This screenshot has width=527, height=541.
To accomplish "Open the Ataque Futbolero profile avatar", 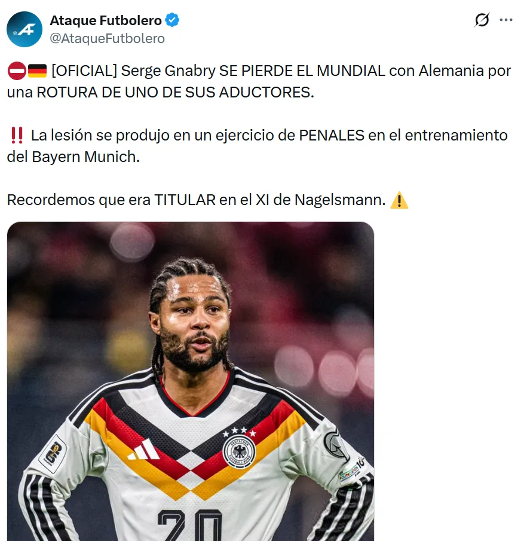I will (24, 29).
